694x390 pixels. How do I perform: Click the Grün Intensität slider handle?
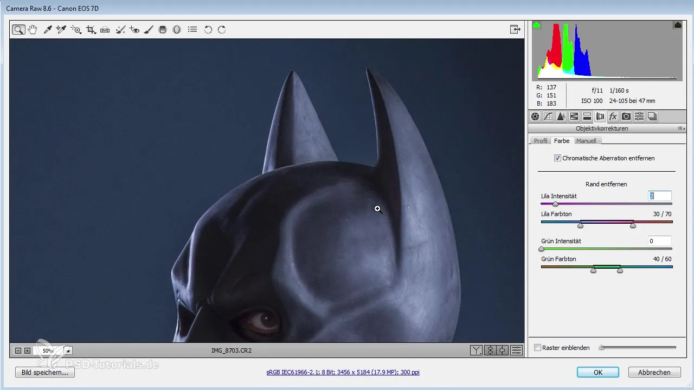pyautogui.click(x=541, y=250)
